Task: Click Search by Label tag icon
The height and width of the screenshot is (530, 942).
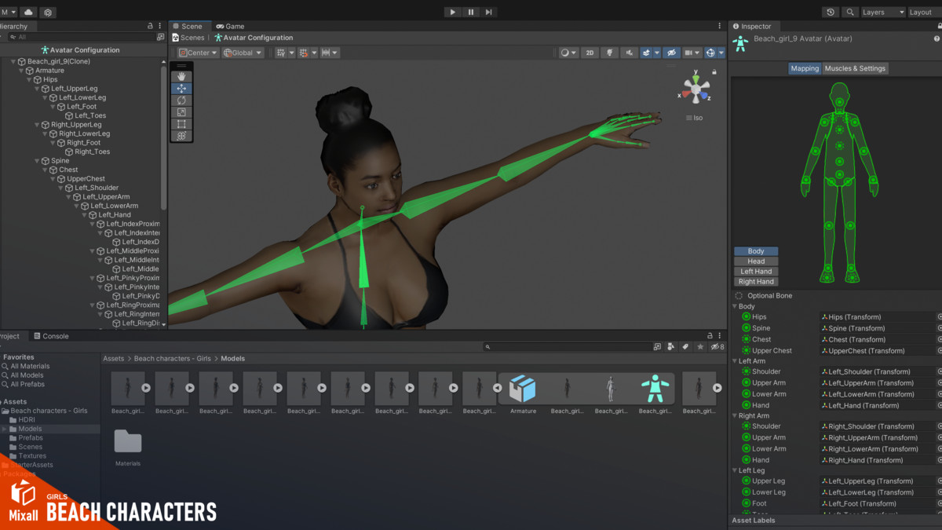Action: point(685,346)
